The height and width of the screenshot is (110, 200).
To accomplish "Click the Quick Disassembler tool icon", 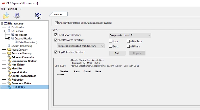I will point(9,76).
